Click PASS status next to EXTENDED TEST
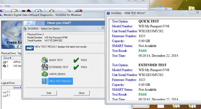The width and height of the screenshot is (201, 109). coord(84,67)
